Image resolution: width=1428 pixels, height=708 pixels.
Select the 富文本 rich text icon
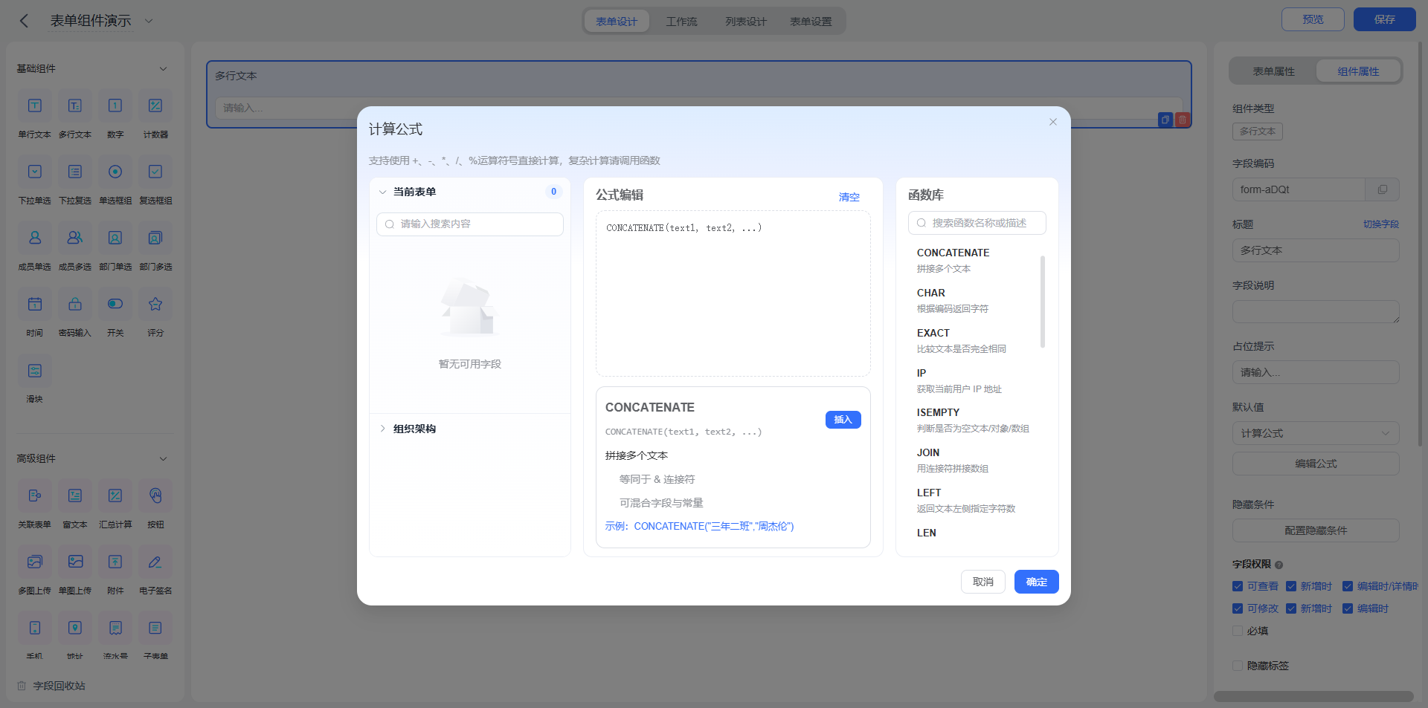75,496
